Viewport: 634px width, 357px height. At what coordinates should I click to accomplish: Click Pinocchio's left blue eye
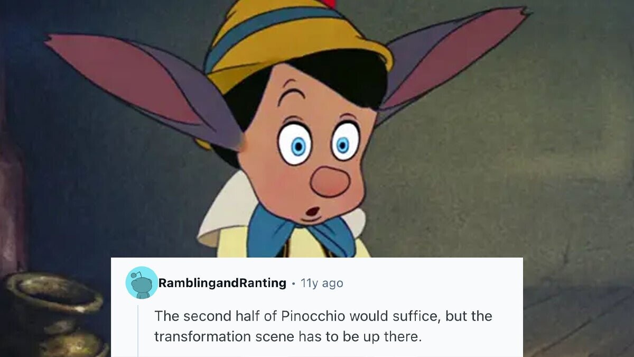[297, 144]
